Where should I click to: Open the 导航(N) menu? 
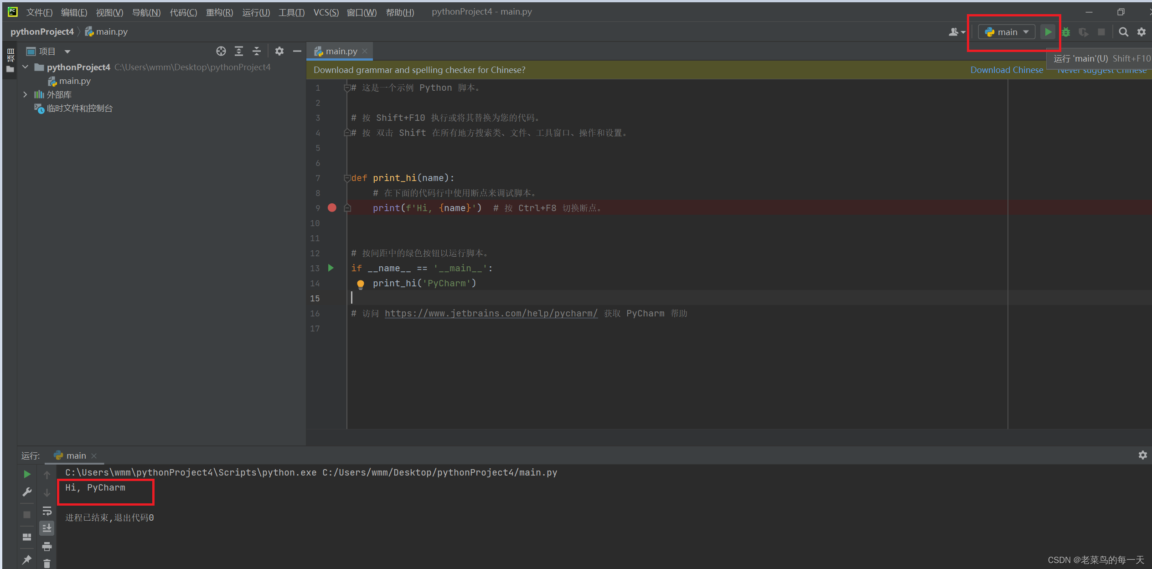[146, 12]
